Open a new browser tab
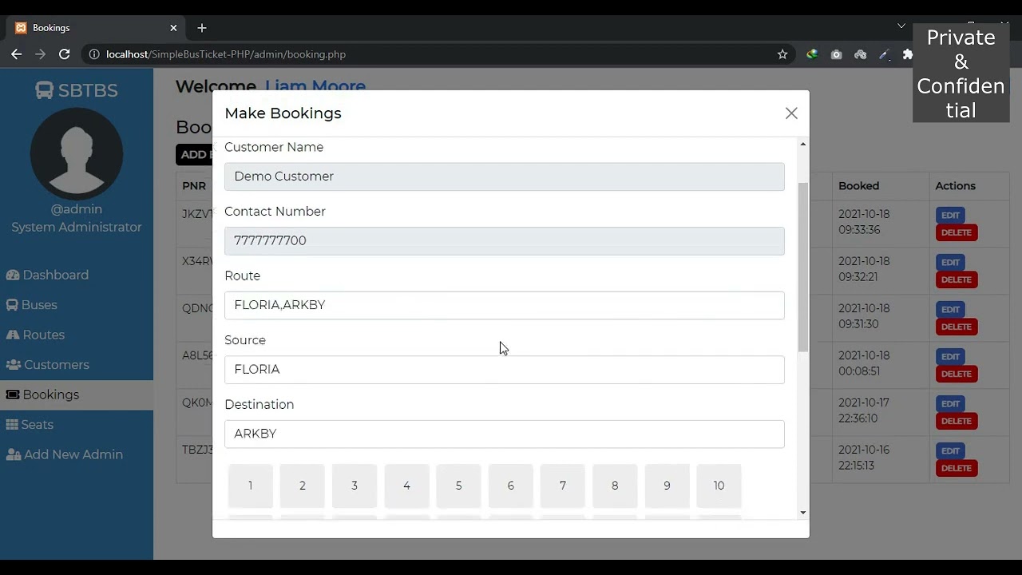Viewport: 1022px width, 575px height. point(202,28)
